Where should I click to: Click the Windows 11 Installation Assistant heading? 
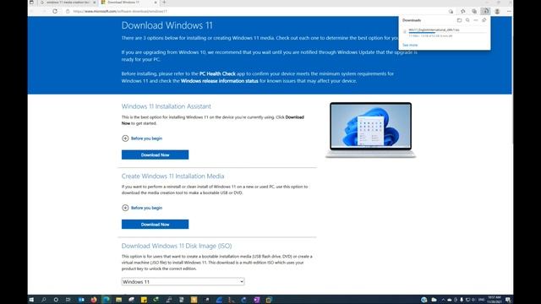click(x=166, y=106)
